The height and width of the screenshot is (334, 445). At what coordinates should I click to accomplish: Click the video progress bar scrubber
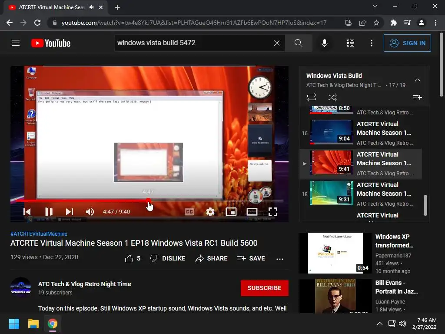pyautogui.click(x=149, y=200)
